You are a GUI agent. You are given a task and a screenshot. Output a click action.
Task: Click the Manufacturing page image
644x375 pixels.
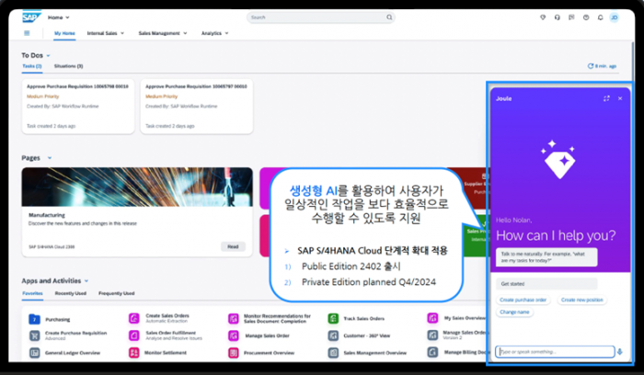click(x=137, y=187)
